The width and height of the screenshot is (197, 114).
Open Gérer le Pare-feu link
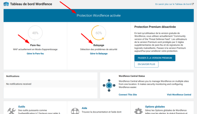tap(35, 53)
